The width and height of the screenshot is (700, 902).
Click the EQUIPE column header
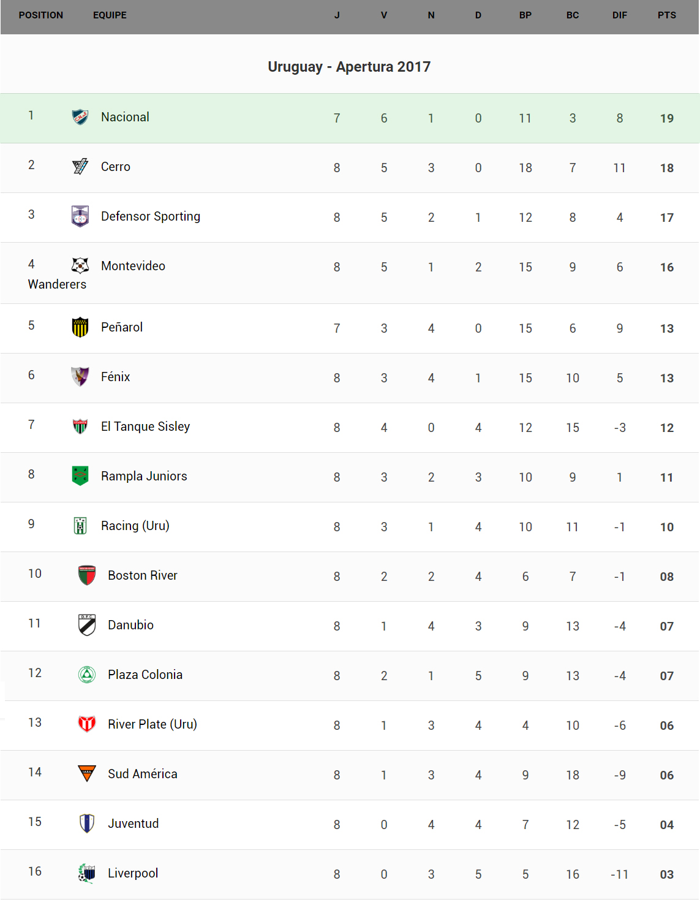110,15
